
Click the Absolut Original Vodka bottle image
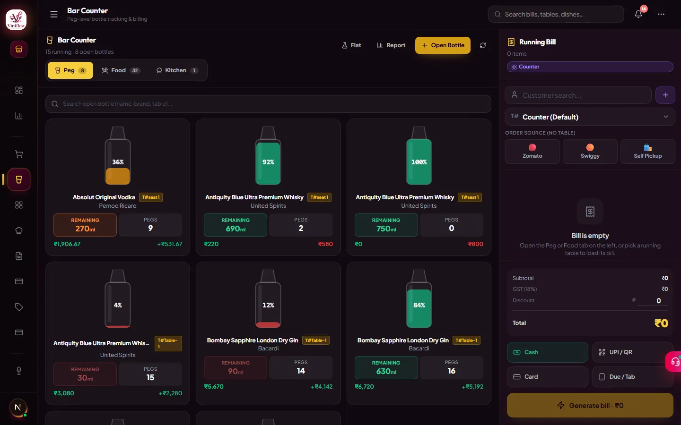coord(118,156)
